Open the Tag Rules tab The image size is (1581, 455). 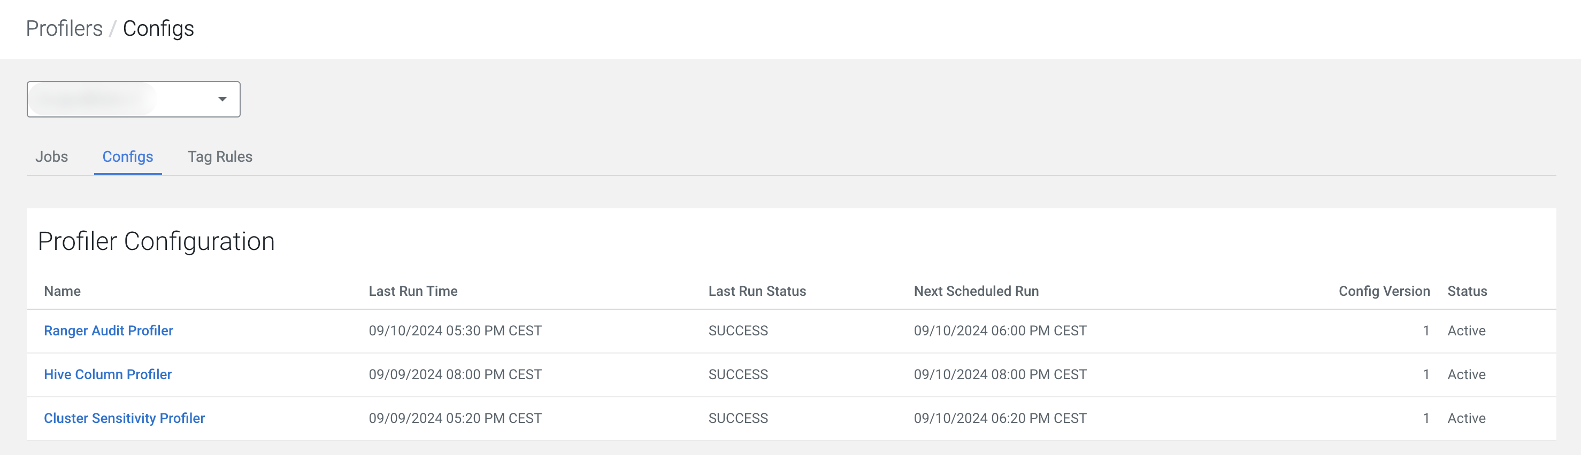tap(220, 157)
